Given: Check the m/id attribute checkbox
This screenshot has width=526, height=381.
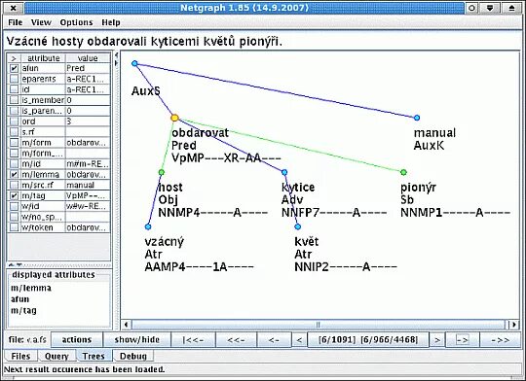Looking at the screenshot, I should tap(14, 163).
